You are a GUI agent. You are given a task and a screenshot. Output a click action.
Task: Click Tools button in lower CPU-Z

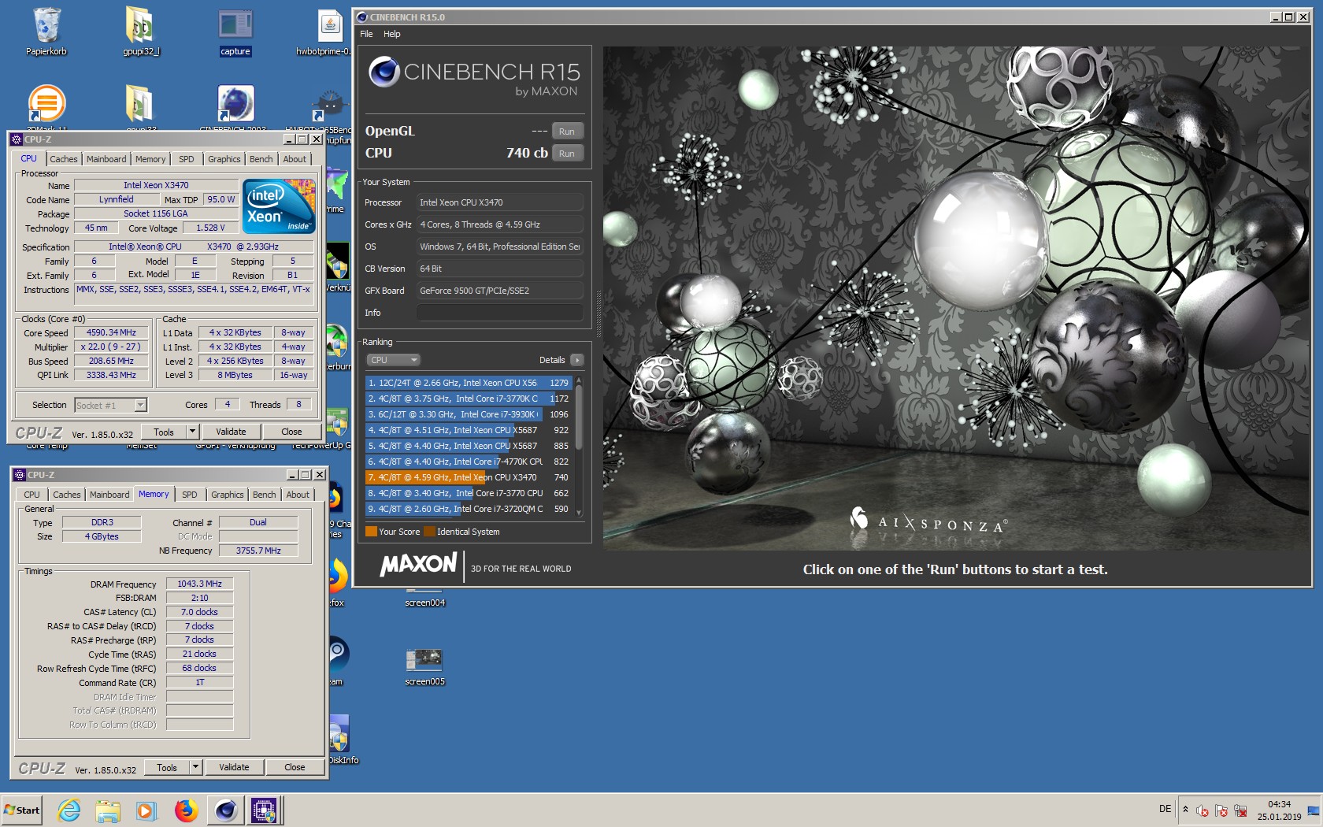pos(167,767)
